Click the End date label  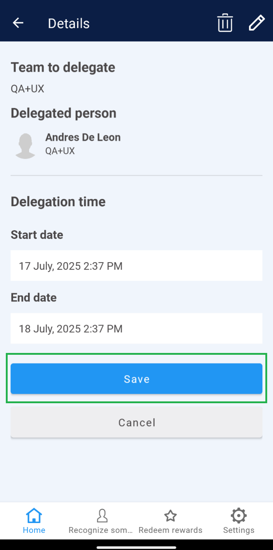click(34, 298)
